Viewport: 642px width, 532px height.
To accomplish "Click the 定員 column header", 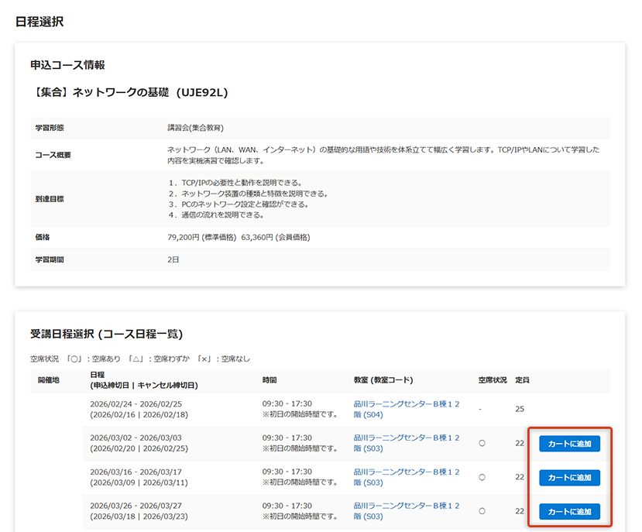I will click(522, 380).
